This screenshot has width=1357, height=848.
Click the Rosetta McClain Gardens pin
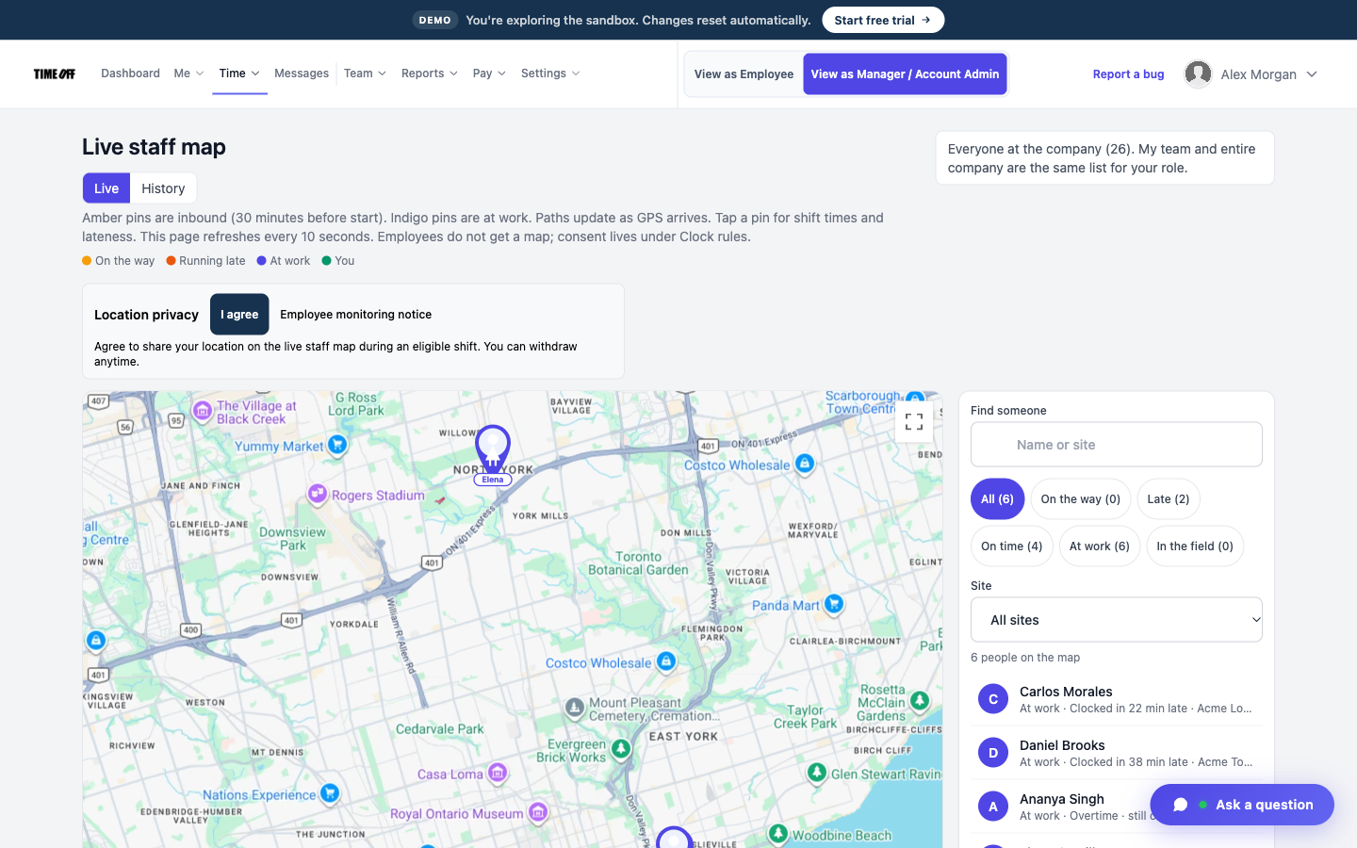(x=920, y=700)
